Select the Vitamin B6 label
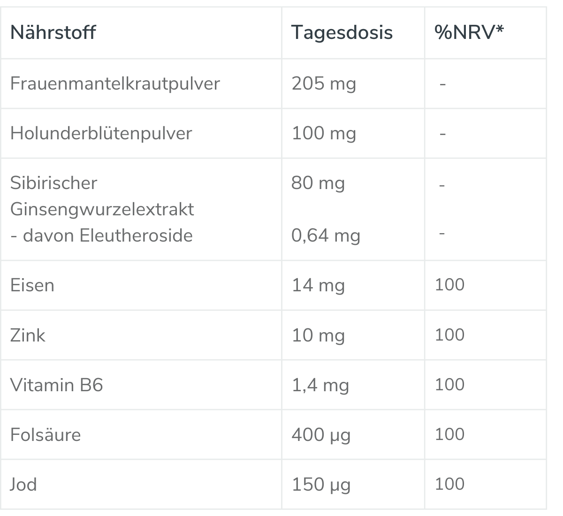The width and height of the screenshot is (563, 516). click(56, 385)
